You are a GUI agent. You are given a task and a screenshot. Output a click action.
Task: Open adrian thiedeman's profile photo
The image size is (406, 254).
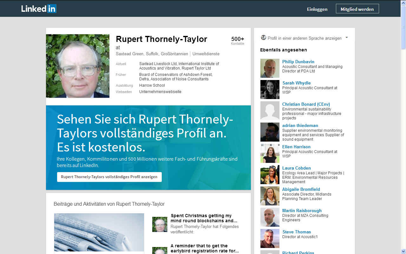click(270, 132)
